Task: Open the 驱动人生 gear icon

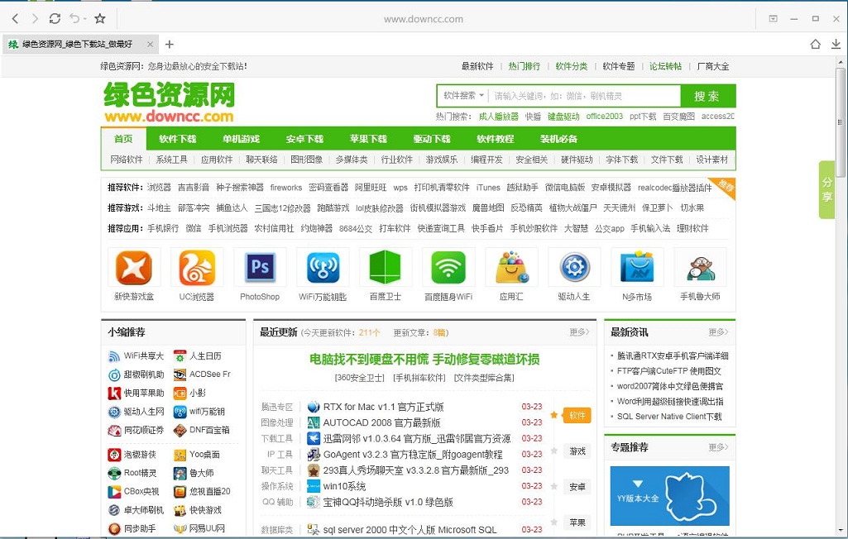Action: 573,268
